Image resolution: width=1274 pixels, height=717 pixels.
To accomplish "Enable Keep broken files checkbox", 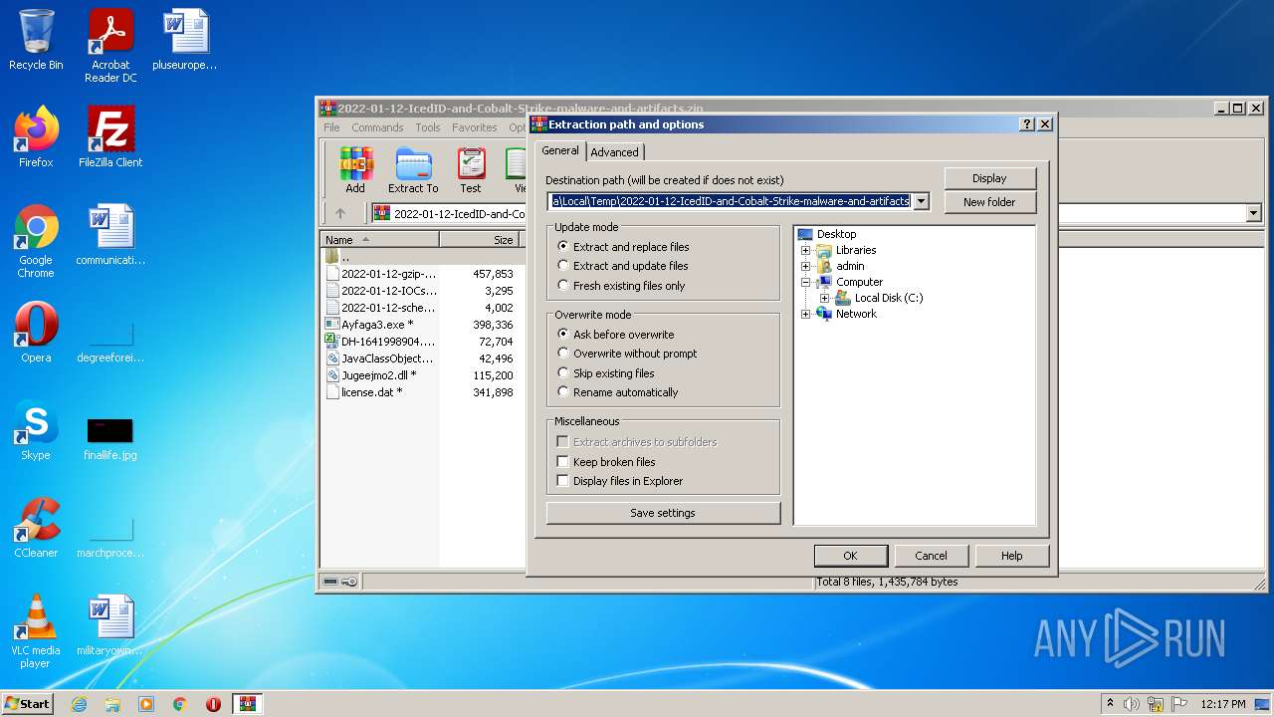I will (x=563, y=462).
